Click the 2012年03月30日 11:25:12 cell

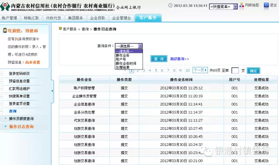tap(181, 88)
